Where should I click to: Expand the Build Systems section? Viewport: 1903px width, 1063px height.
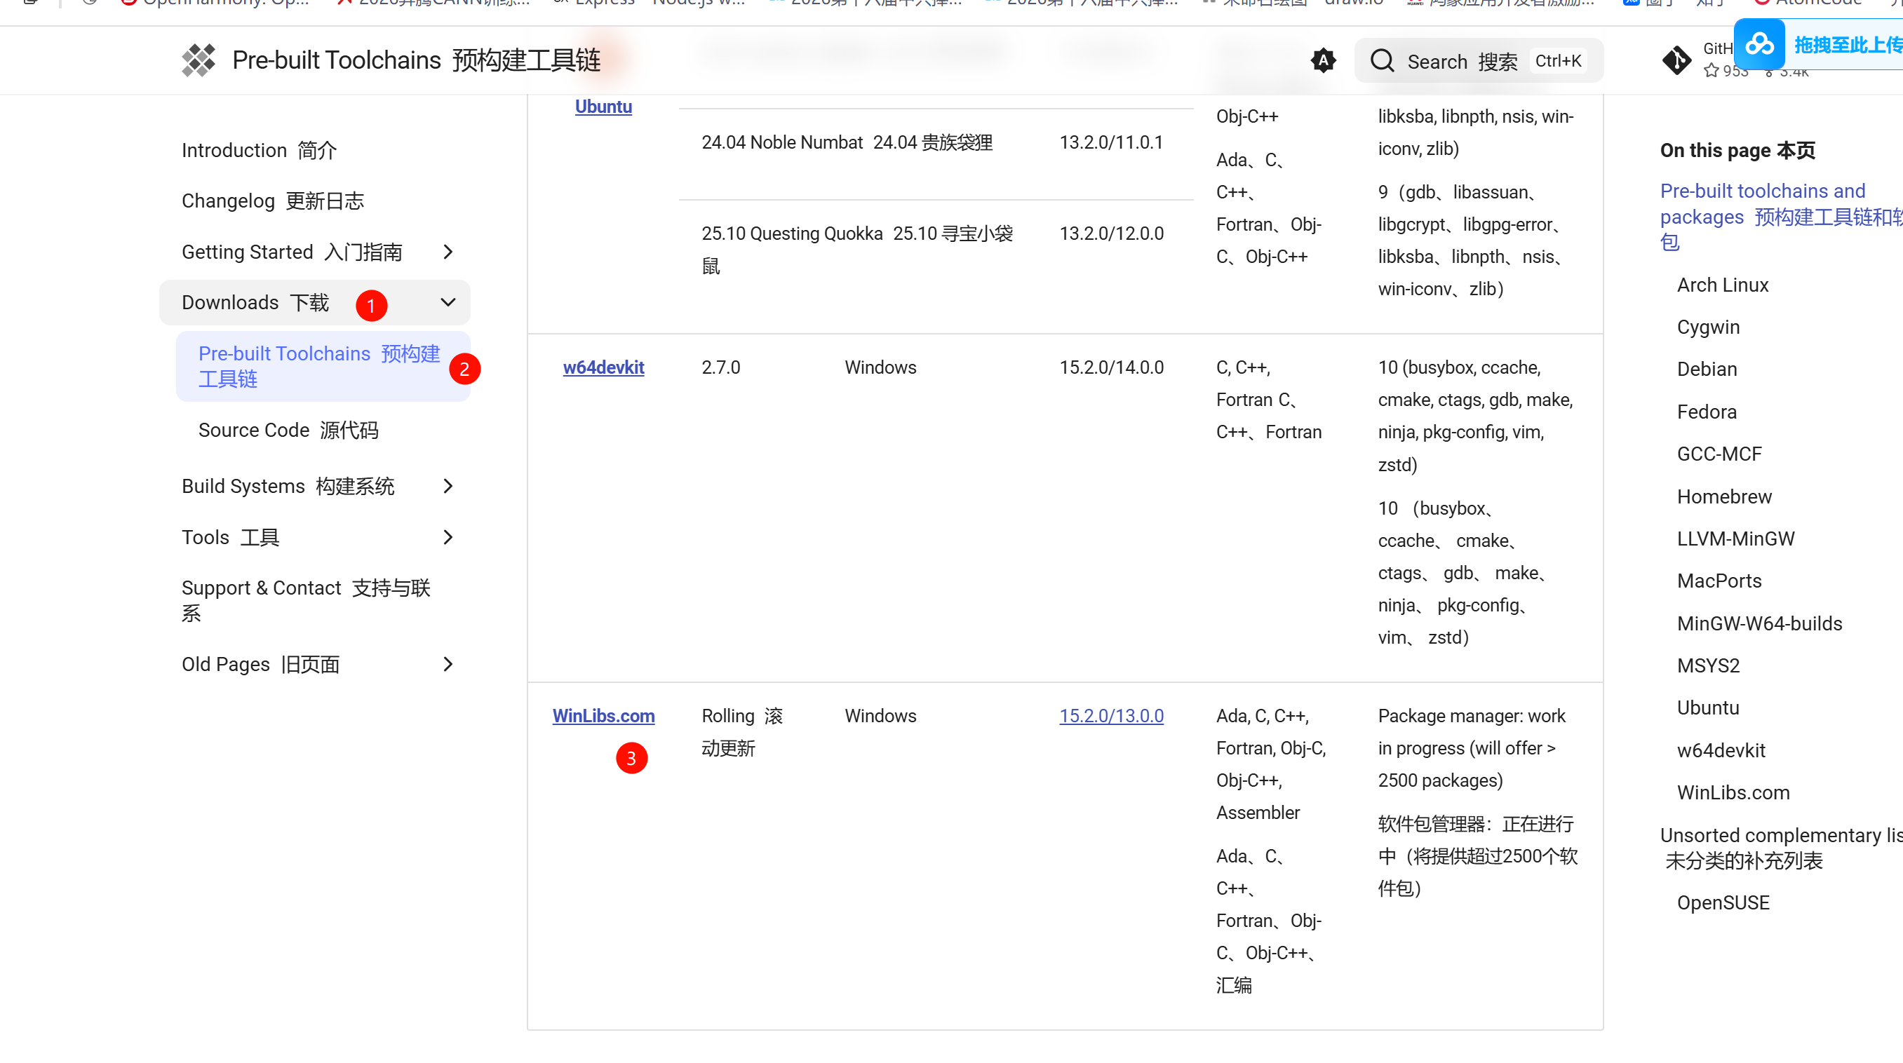448,486
